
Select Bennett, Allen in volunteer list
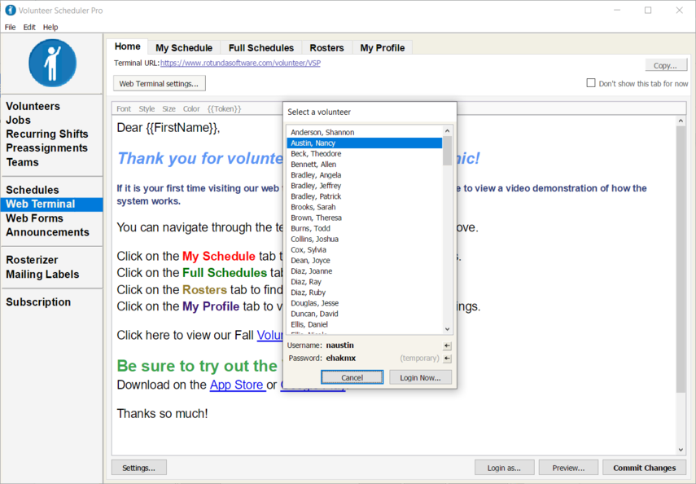pos(365,165)
